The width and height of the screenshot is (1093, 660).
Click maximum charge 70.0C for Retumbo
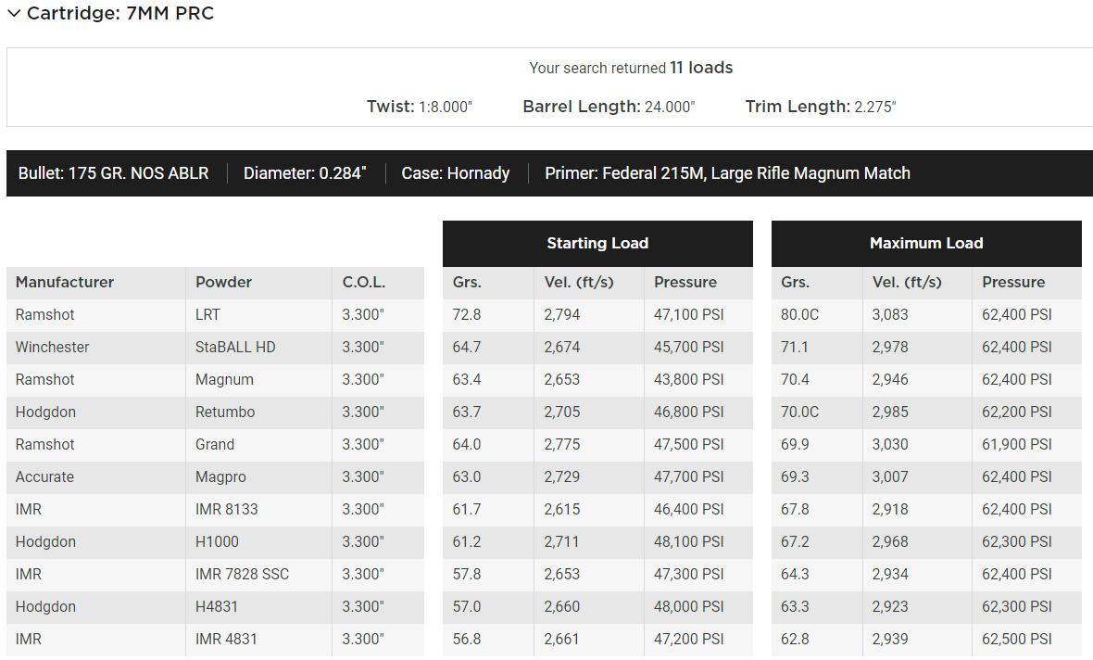coord(799,412)
